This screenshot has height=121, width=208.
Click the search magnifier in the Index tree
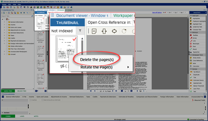tap(32, 16)
